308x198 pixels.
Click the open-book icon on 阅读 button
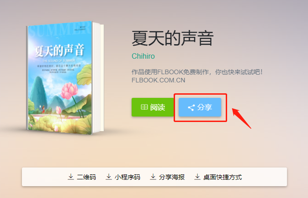click(144, 107)
